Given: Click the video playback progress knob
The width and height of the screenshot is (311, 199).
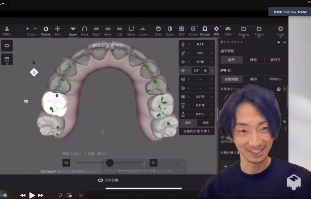Looking at the screenshot, I should [5, 195].
